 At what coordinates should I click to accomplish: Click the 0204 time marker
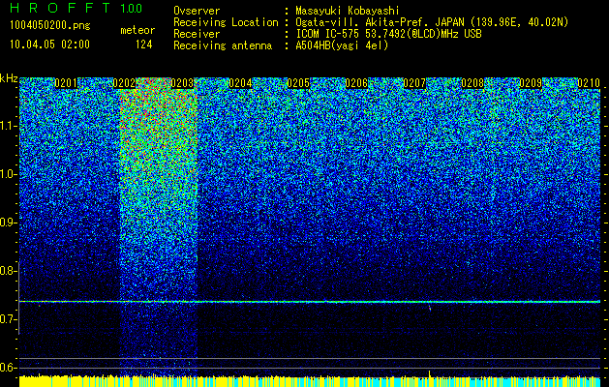click(240, 83)
